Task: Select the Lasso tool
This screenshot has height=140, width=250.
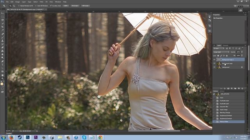Action: (2, 20)
